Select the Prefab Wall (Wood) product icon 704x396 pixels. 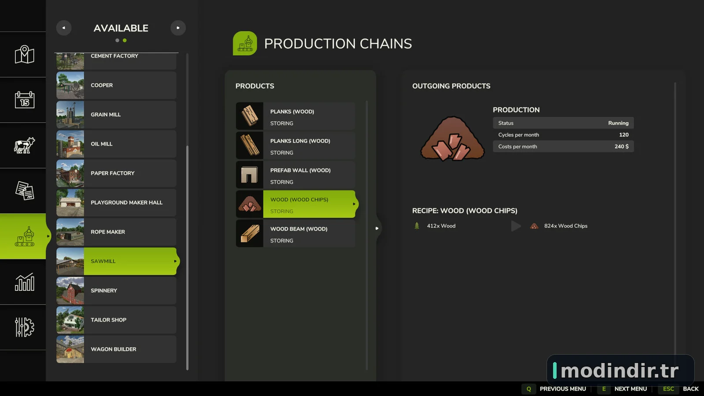[249, 175]
